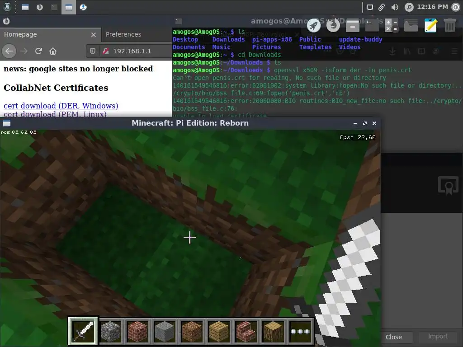This screenshot has height=347, width=463.
Task: Click the terminal task button in the top panel
Action: pyautogui.click(x=54, y=7)
